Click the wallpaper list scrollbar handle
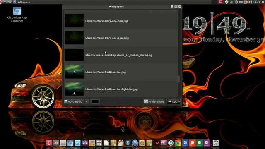265x149 pixels. pos(179,79)
